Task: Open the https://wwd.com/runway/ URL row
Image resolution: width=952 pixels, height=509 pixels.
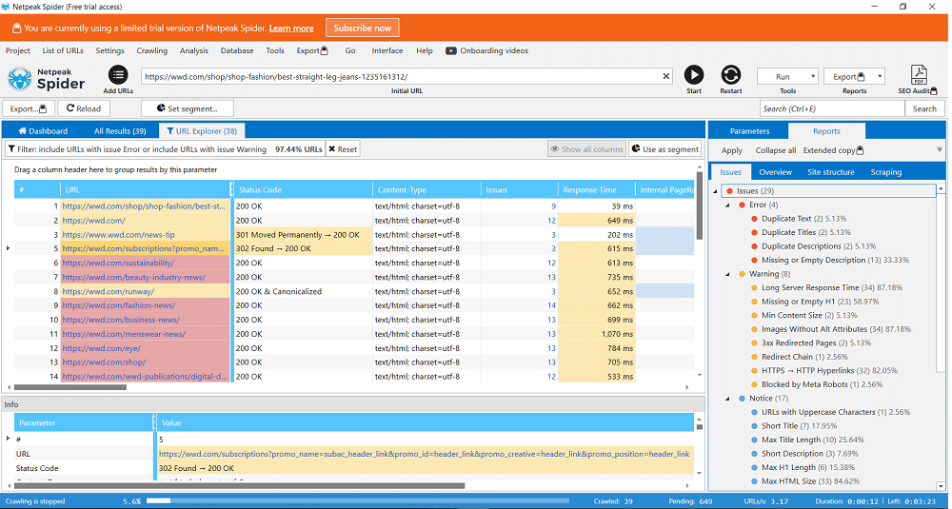Action: [x=108, y=291]
